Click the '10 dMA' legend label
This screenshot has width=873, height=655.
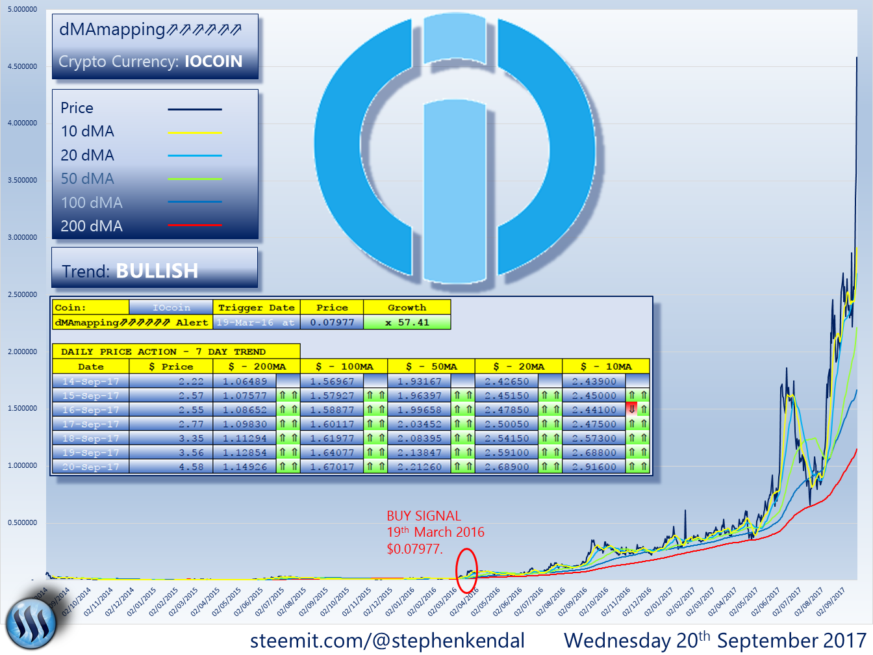[x=88, y=131]
